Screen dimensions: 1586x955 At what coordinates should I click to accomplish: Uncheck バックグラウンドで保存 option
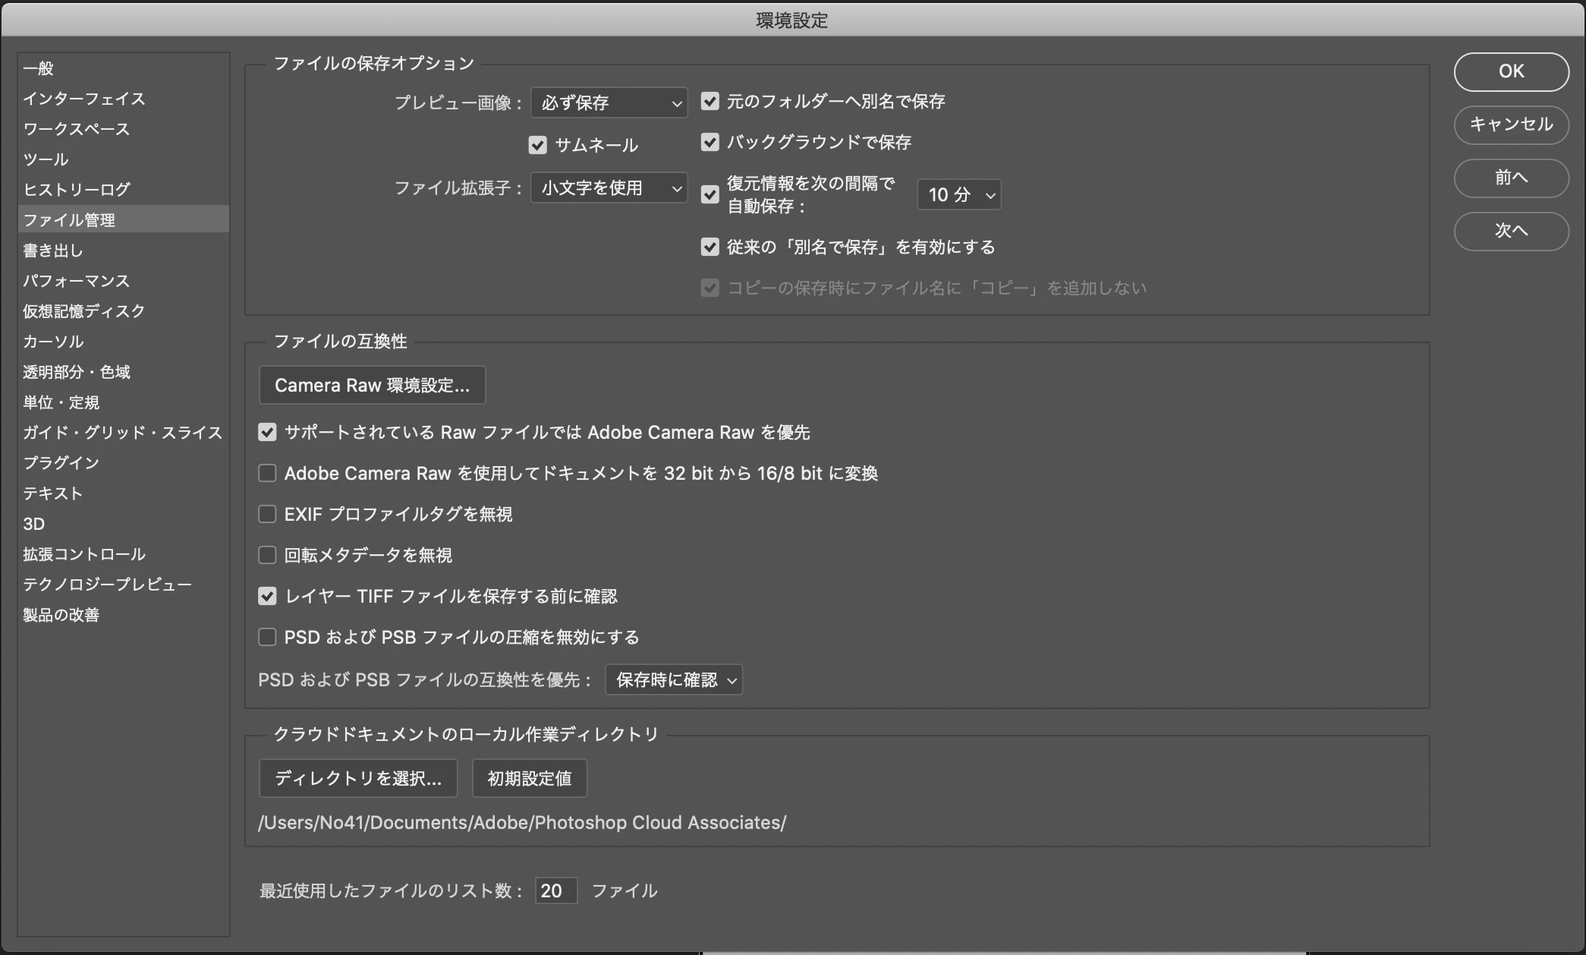[710, 142]
